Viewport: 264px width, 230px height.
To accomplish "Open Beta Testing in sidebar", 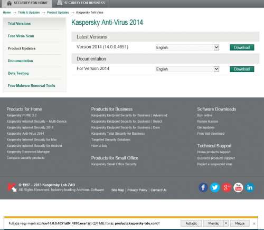I will (18, 73).
